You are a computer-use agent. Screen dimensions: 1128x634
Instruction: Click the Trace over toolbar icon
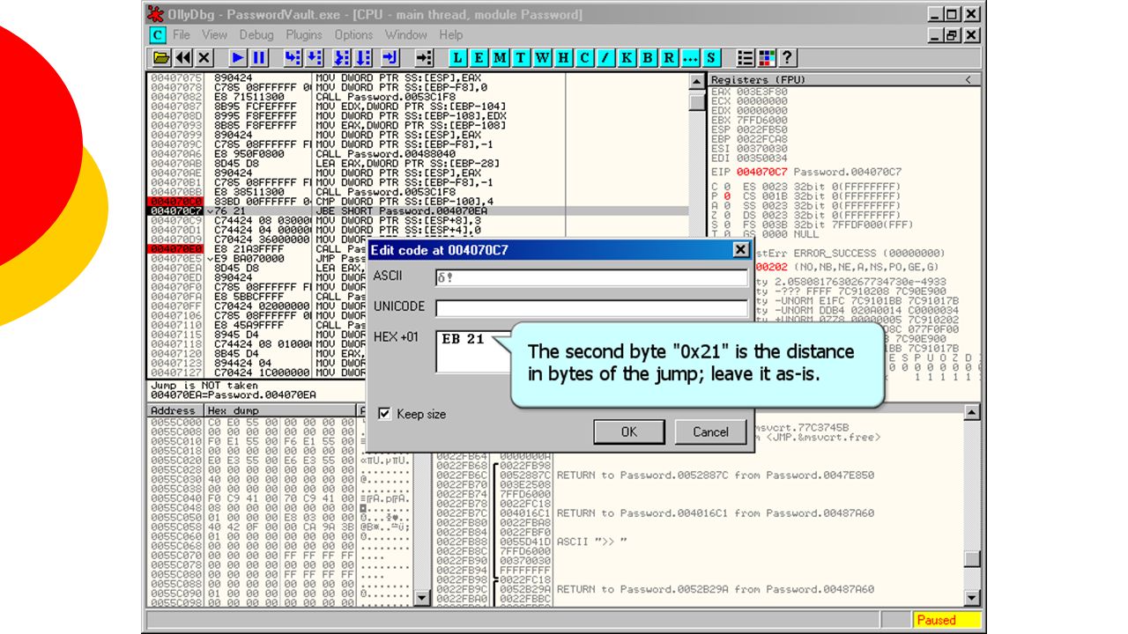tap(362, 58)
